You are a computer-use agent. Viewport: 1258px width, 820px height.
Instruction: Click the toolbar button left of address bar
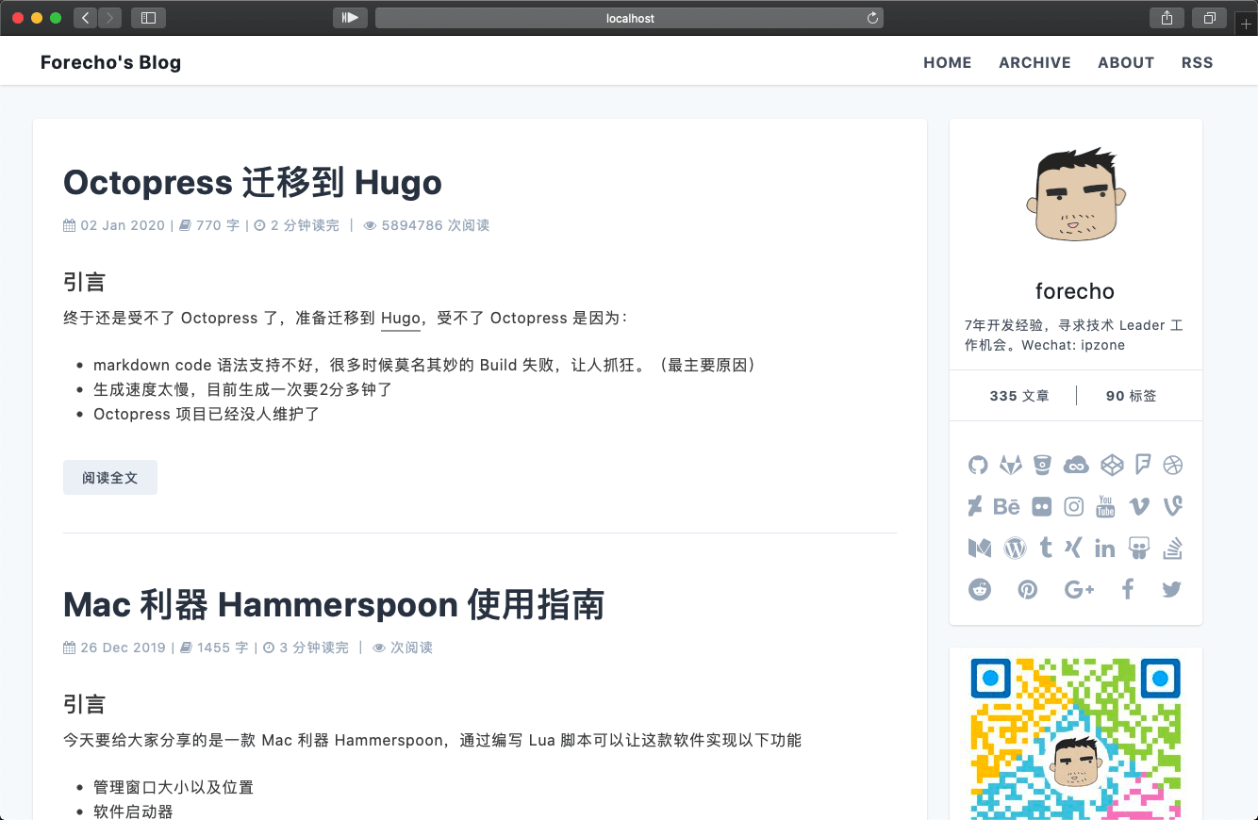point(350,17)
